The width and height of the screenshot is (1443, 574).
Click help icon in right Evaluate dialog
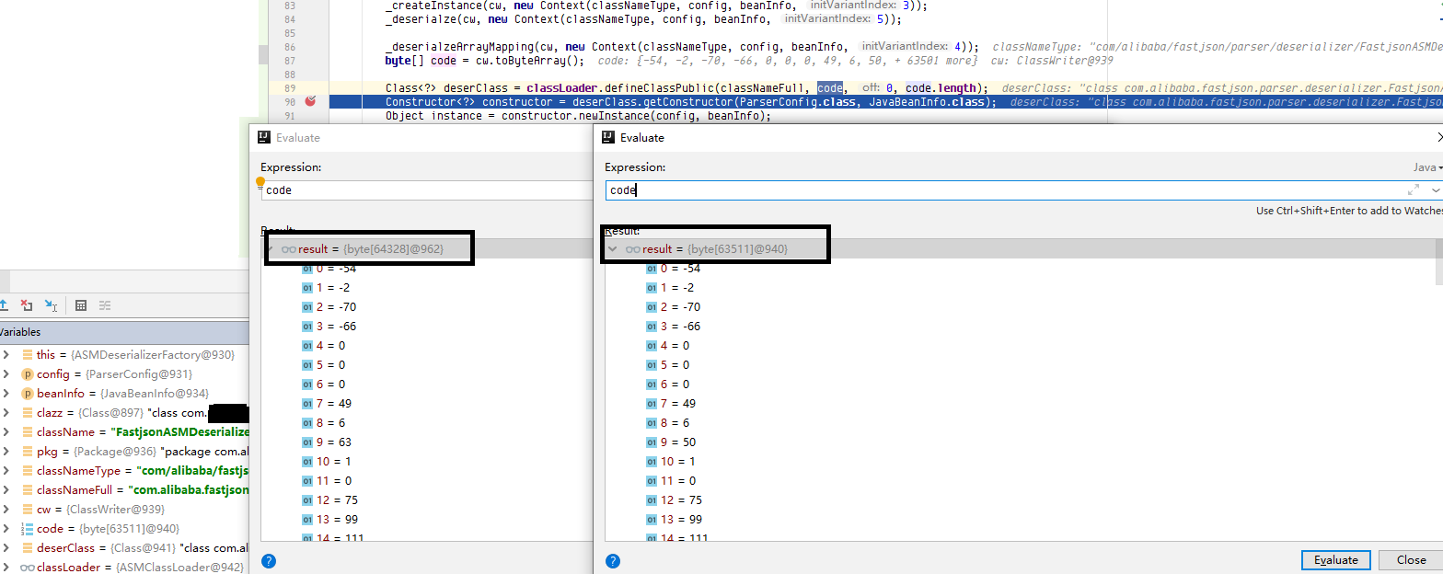pos(613,561)
